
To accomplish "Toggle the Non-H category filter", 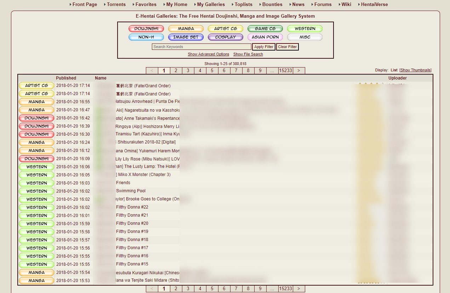I will (x=146, y=37).
